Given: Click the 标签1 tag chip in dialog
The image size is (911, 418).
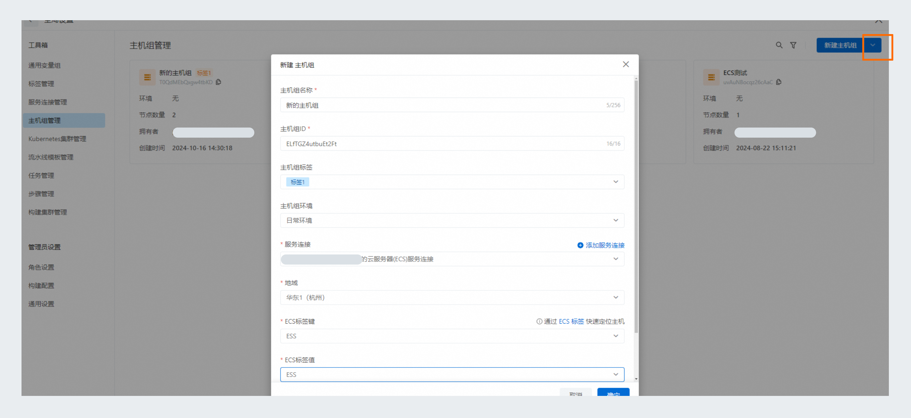Looking at the screenshot, I should [297, 182].
